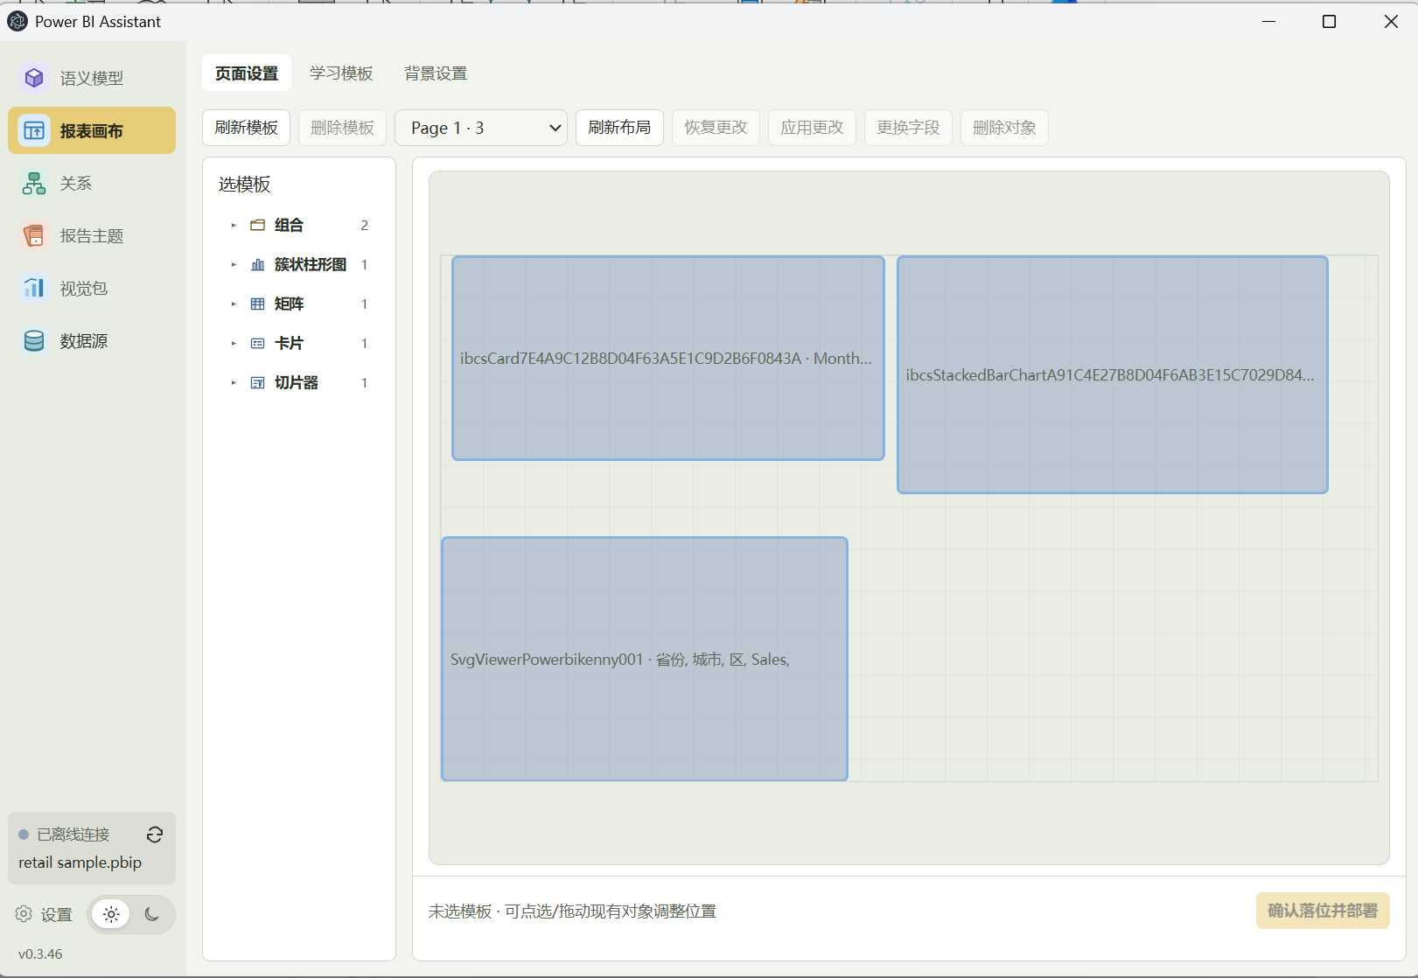Click the v0.3.46 version label
This screenshot has width=1418, height=978.
click(x=40, y=954)
